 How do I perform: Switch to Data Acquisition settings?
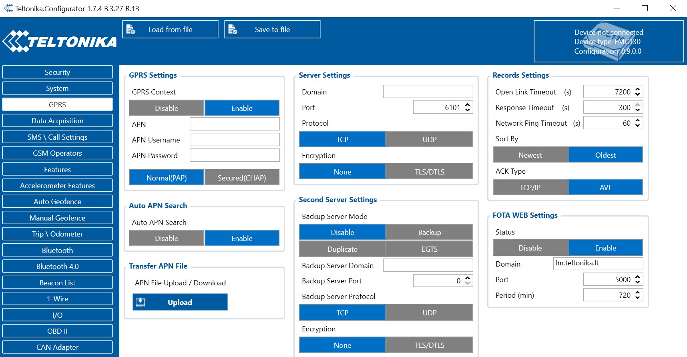pos(57,120)
